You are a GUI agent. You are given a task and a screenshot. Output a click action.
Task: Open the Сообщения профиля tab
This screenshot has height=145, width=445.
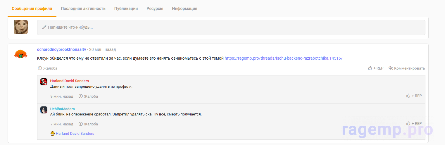pyautogui.click(x=32, y=8)
